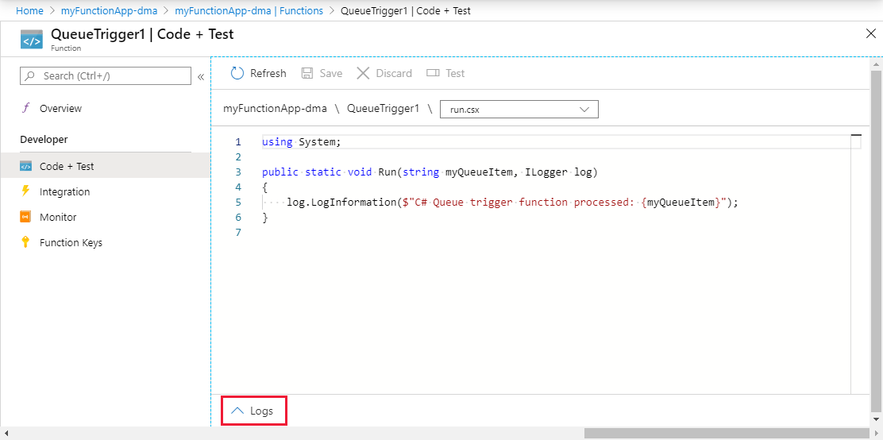883x440 pixels.
Task: Click line number 1 in editor
Action: pos(238,142)
